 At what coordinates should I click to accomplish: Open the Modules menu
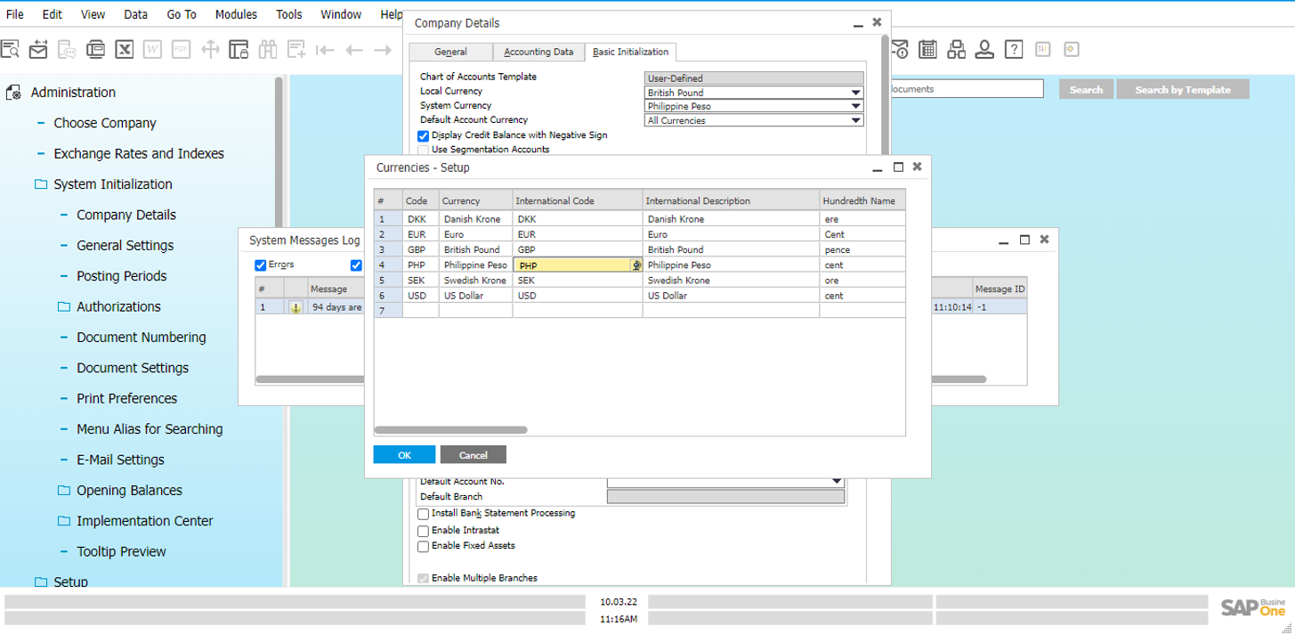coord(236,14)
